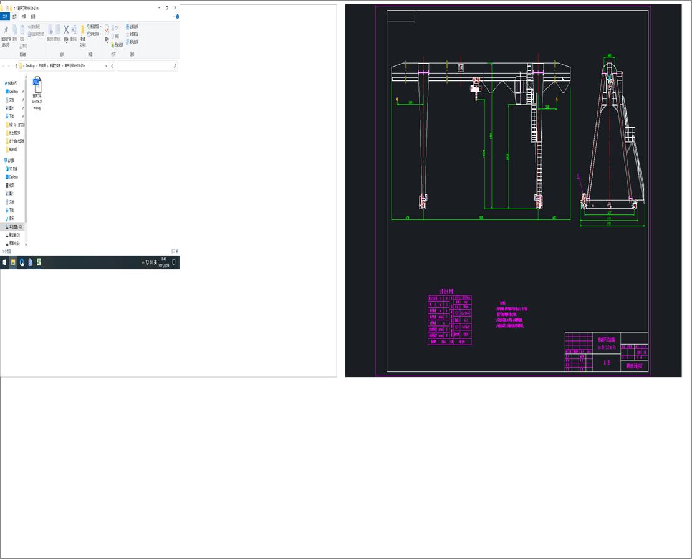
Task: Click File Explorer on the taskbar
Action: point(13,262)
